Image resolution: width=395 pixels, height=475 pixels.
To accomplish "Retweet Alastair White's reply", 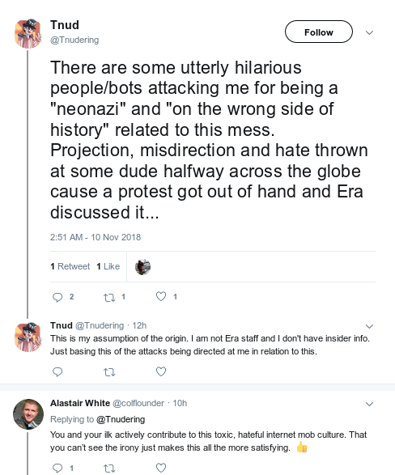I will [109, 469].
